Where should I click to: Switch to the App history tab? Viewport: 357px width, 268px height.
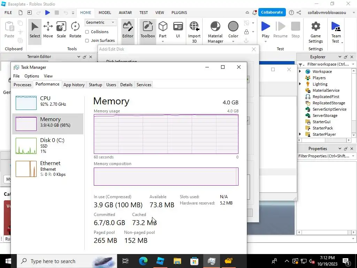pos(74,84)
